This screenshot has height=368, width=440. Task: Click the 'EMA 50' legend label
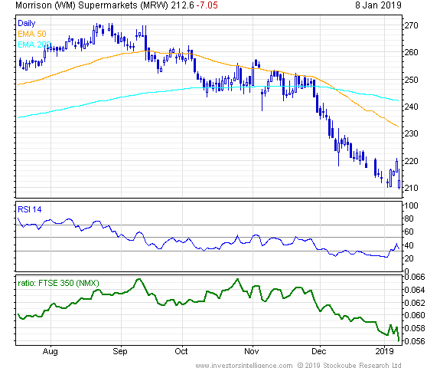pyautogui.click(x=31, y=34)
